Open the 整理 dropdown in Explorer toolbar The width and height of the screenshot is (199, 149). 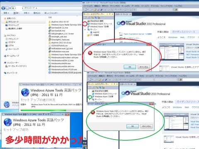click(6, 13)
